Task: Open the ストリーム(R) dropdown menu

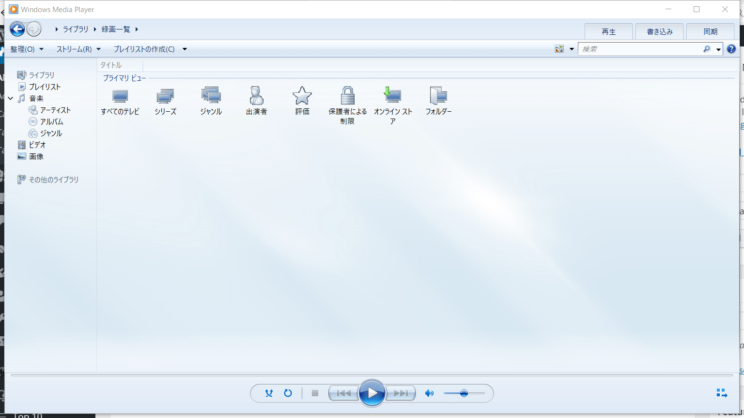Action: click(x=78, y=49)
